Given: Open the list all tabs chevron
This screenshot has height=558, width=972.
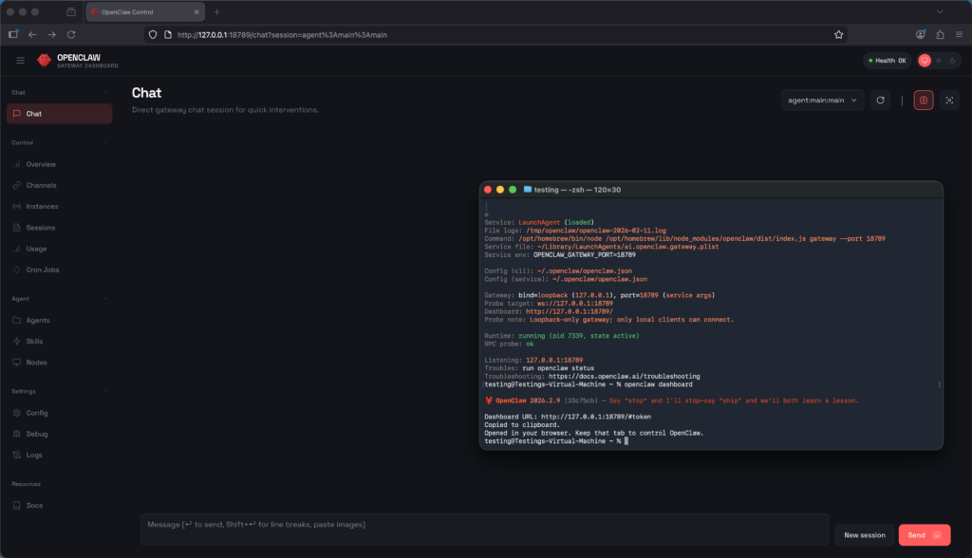Looking at the screenshot, I should 940,11.
